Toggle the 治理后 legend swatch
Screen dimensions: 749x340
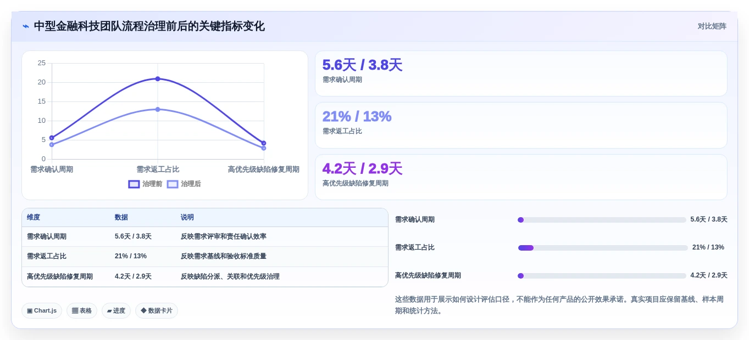coord(173,184)
